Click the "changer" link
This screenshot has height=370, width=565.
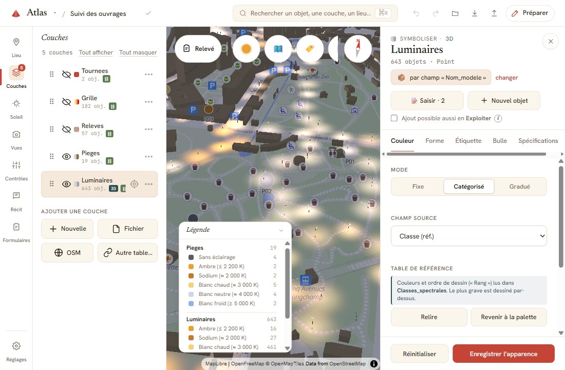click(506, 78)
